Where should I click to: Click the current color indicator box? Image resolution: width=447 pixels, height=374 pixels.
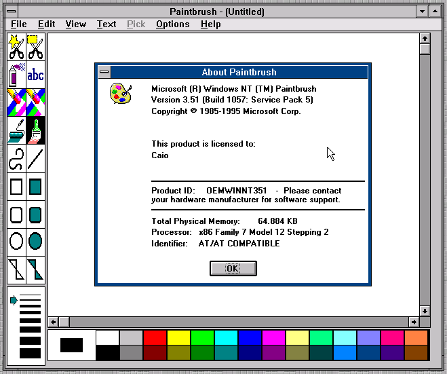pyautogui.click(x=71, y=345)
